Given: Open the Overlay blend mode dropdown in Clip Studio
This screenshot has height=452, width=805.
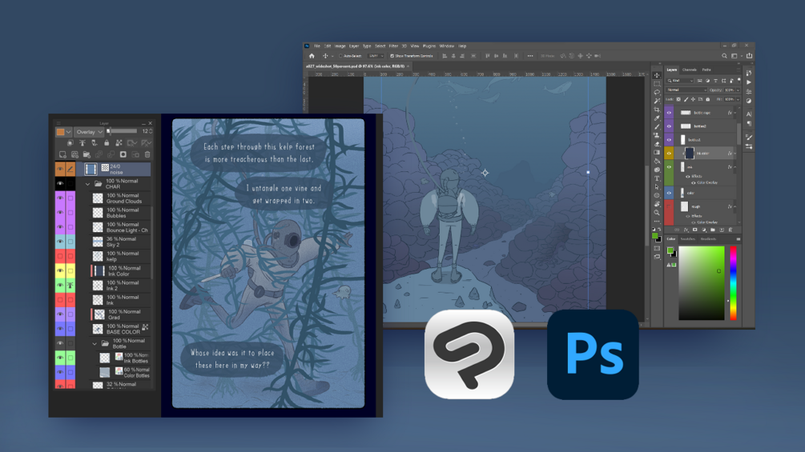Looking at the screenshot, I should pyautogui.click(x=89, y=132).
